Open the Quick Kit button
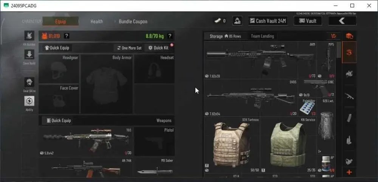 159,48
